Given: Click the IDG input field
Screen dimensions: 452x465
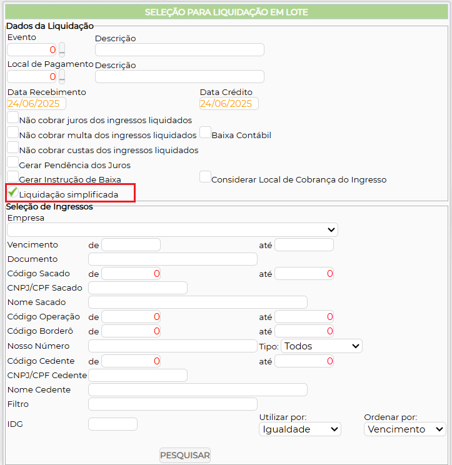Looking at the screenshot, I should tap(113, 424).
